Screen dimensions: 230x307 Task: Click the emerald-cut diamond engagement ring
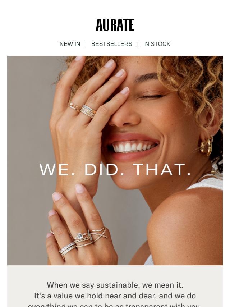[x=81, y=236]
